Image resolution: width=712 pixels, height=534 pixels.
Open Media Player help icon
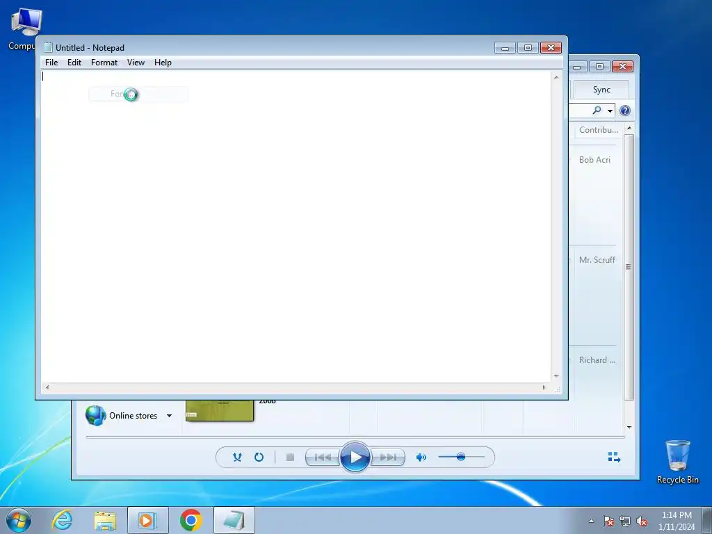pyautogui.click(x=625, y=111)
